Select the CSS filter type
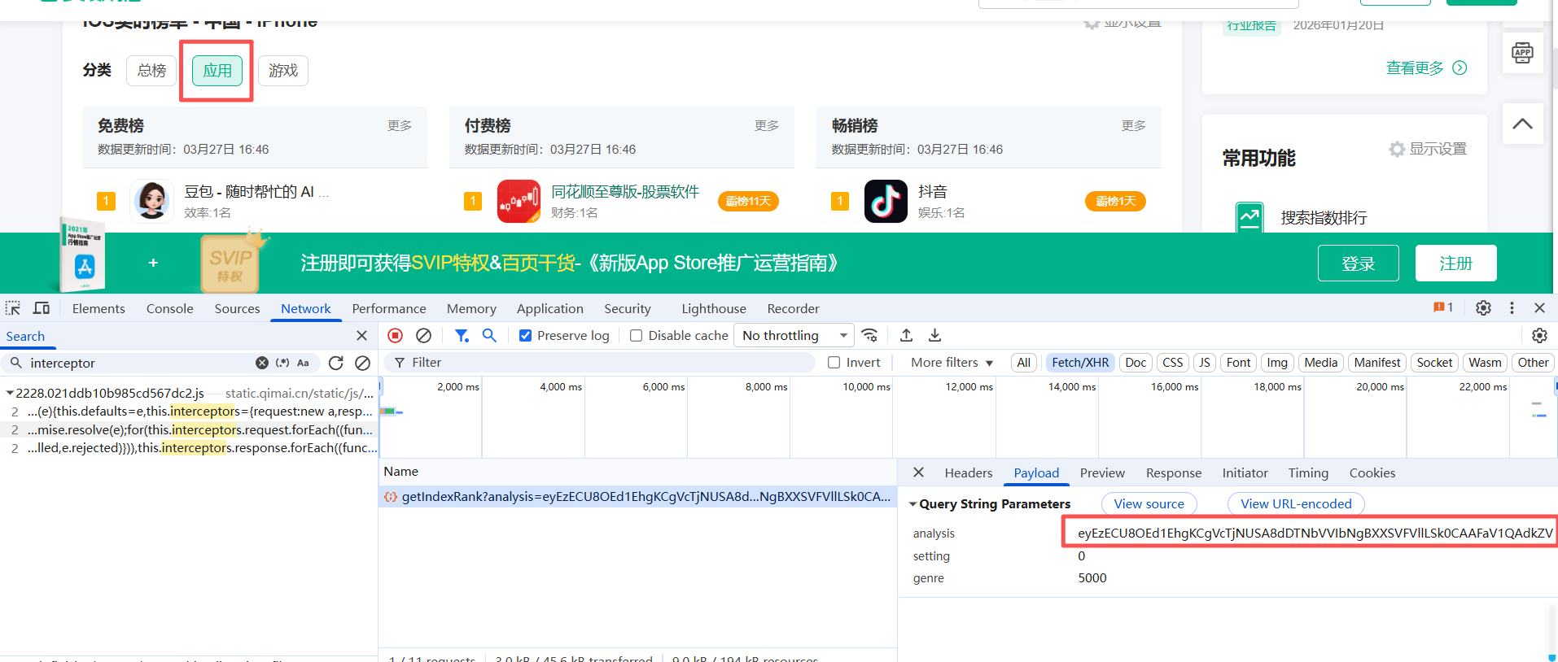This screenshot has height=662, width=1558. [x=1172, y=363]
